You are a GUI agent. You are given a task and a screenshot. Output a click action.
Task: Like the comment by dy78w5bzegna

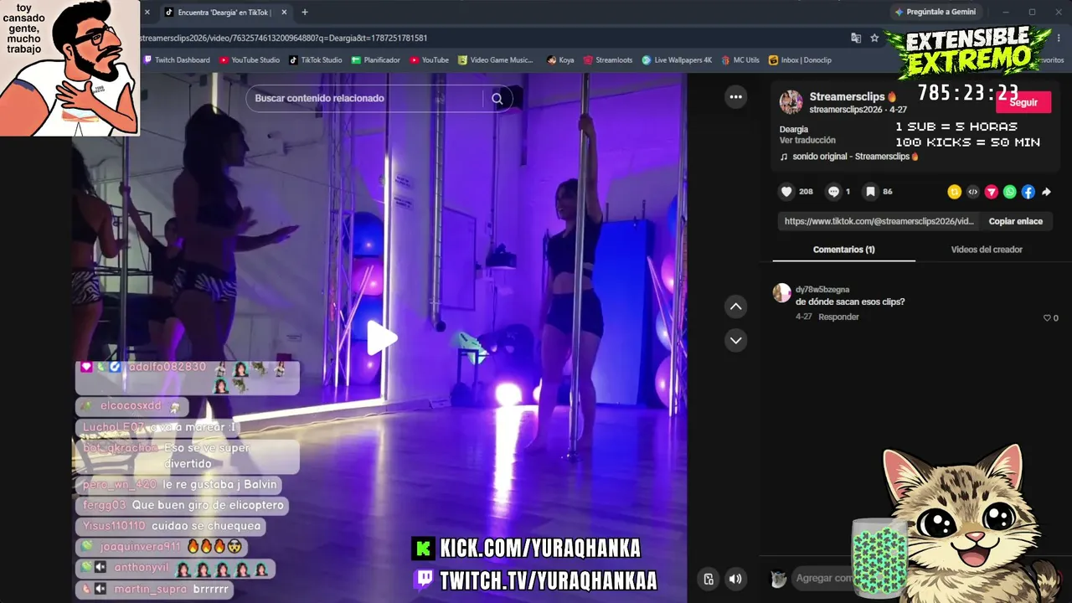[x=1047, y=318]
